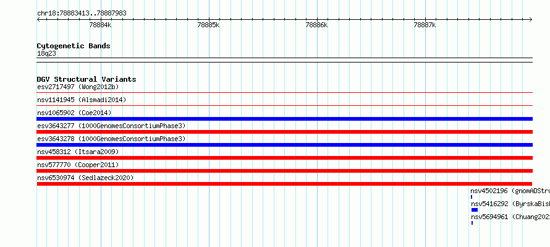Open the nsv4502196 gnomAD variant label
The image size is (550, 247).
pyautogui.click(x=510, y=191)
